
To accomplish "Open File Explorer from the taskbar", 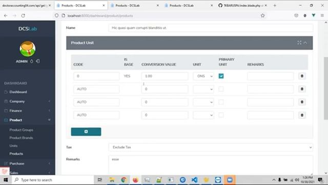I will (x=112, y=180).
